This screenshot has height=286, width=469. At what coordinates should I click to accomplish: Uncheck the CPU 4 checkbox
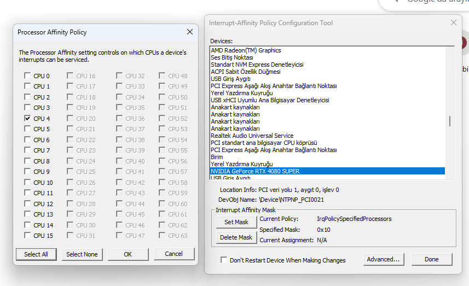coord(27,119)
